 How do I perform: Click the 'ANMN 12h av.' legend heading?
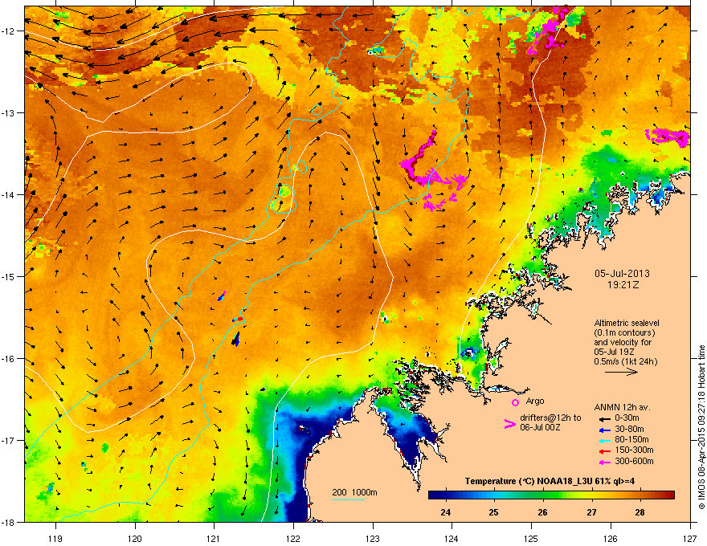pyautogui.click(x=622, y=407)
